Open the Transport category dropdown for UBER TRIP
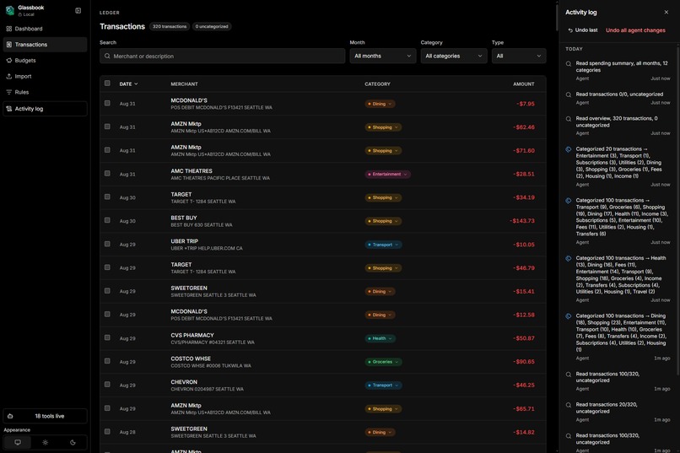 (383, 245)
